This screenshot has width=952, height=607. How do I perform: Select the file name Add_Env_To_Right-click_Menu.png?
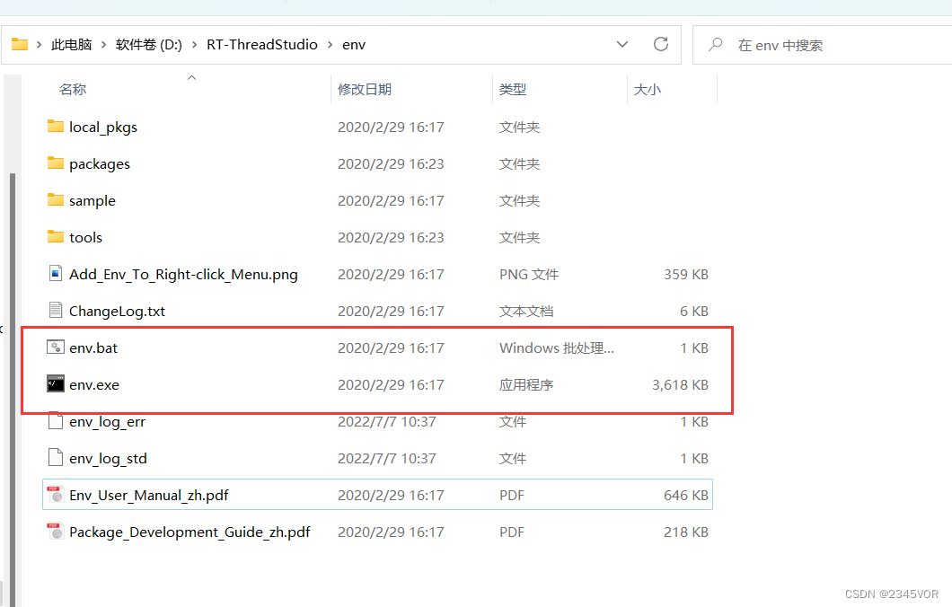pyautogui.click(x=183, y=275)
